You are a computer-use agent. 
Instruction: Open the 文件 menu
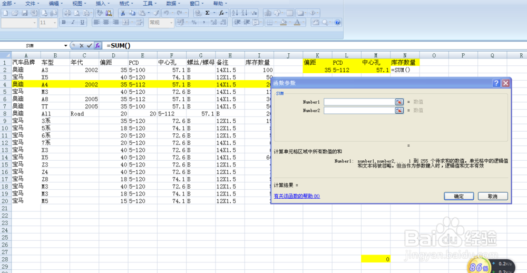pos(32,3)
